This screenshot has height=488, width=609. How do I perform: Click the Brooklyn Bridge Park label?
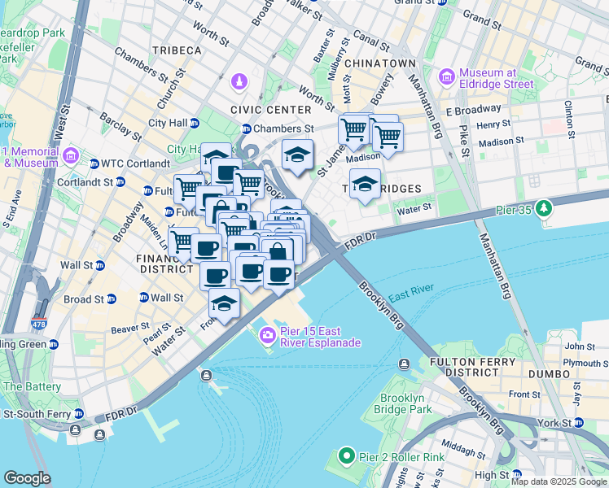403,404
